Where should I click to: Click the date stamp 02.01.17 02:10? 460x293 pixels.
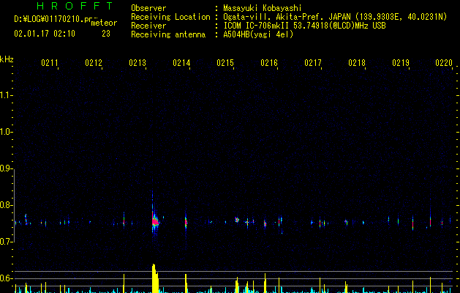click(x=45, y=34)
